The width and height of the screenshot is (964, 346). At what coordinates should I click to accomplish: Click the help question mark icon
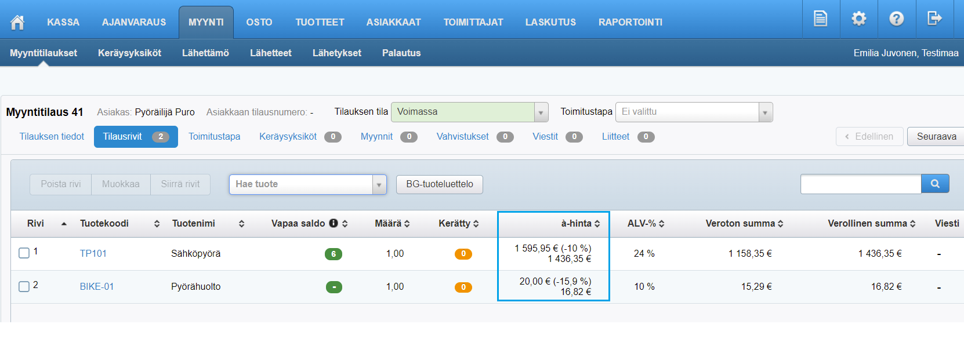coord(896,19)
